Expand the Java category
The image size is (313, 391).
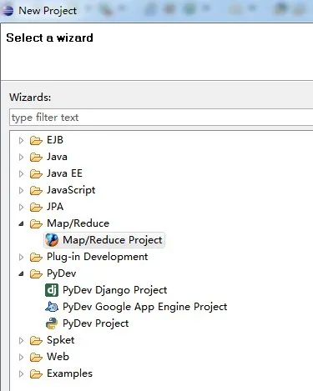(21, 157)
